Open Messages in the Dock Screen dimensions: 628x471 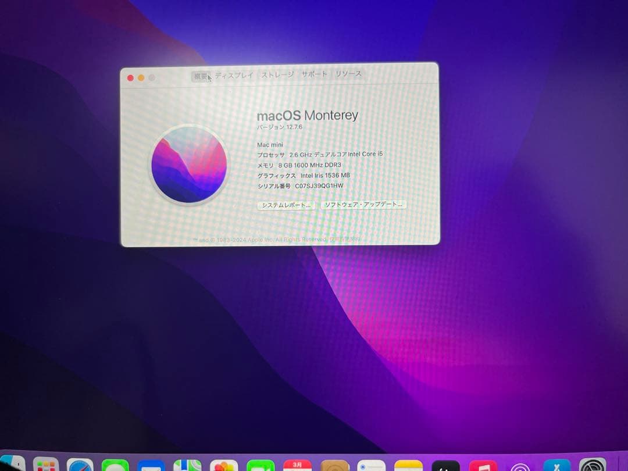point(115,465)
